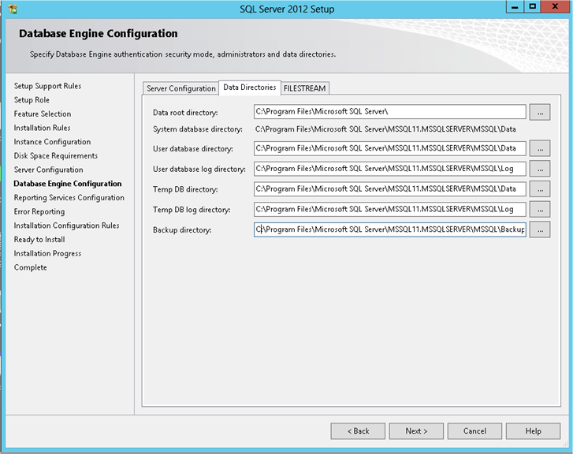Select Reporting Services Configuration step
Viewport: 573px width, 455px height.
click(69, 197)
